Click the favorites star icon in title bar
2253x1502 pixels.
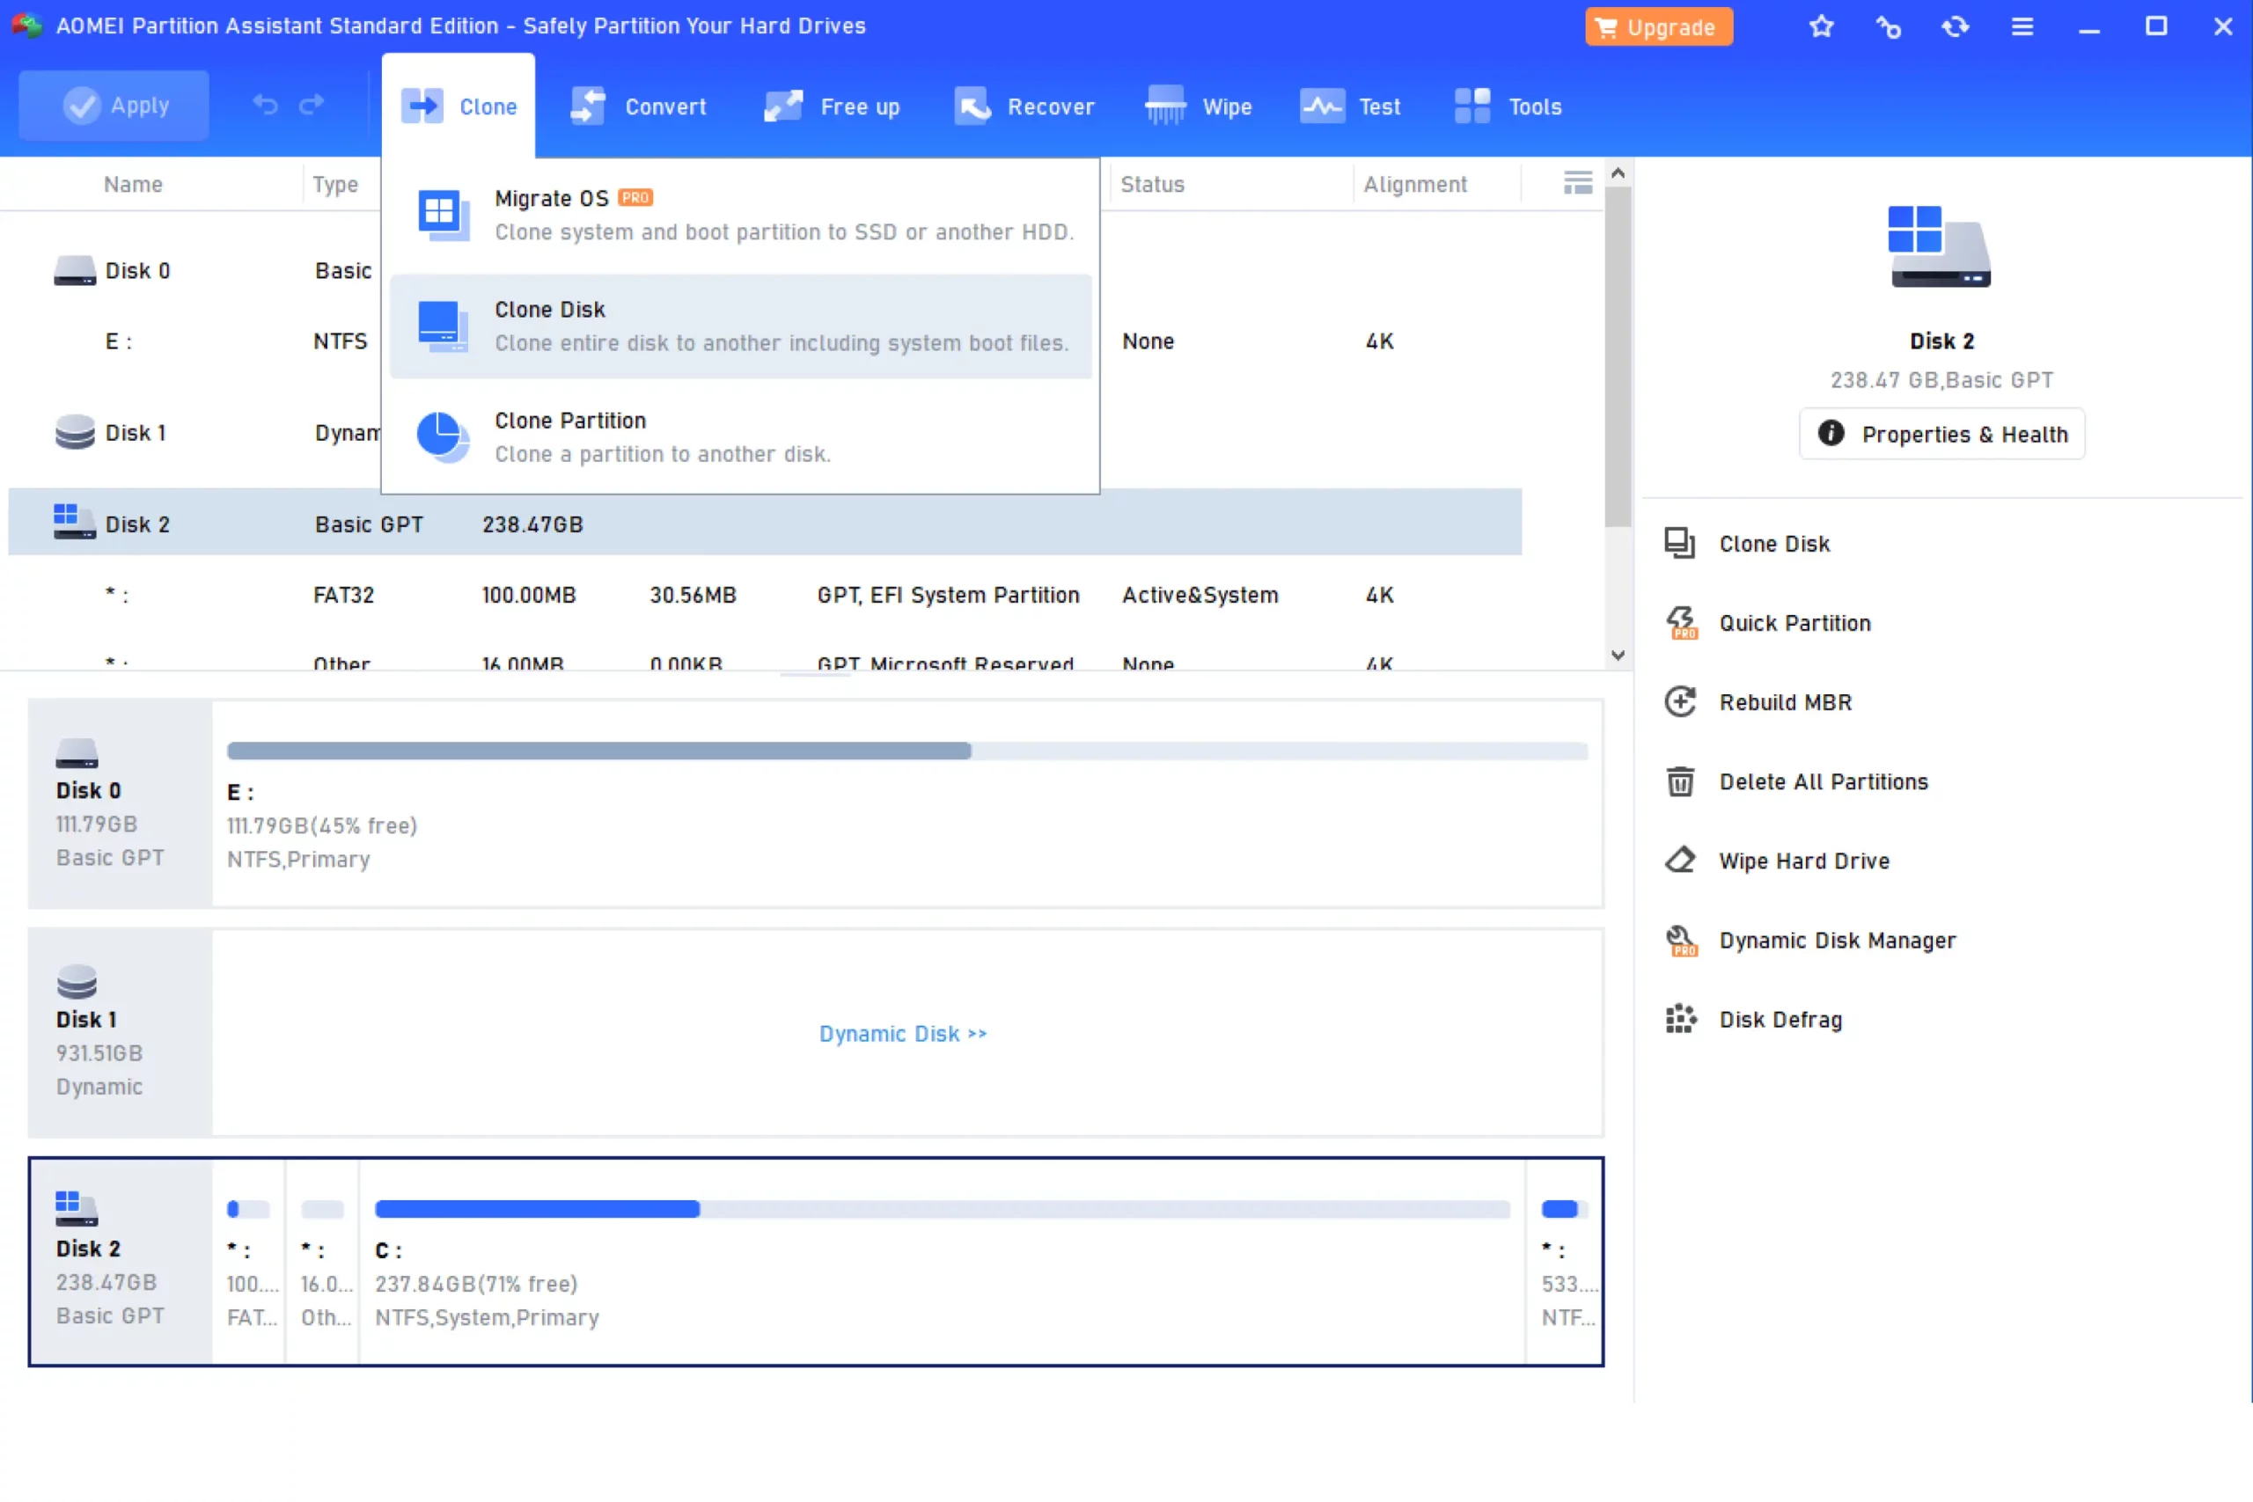(1821, 26)
